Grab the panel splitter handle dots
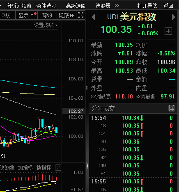The height and width of the screenshot is (192, 179). (87, 88)
